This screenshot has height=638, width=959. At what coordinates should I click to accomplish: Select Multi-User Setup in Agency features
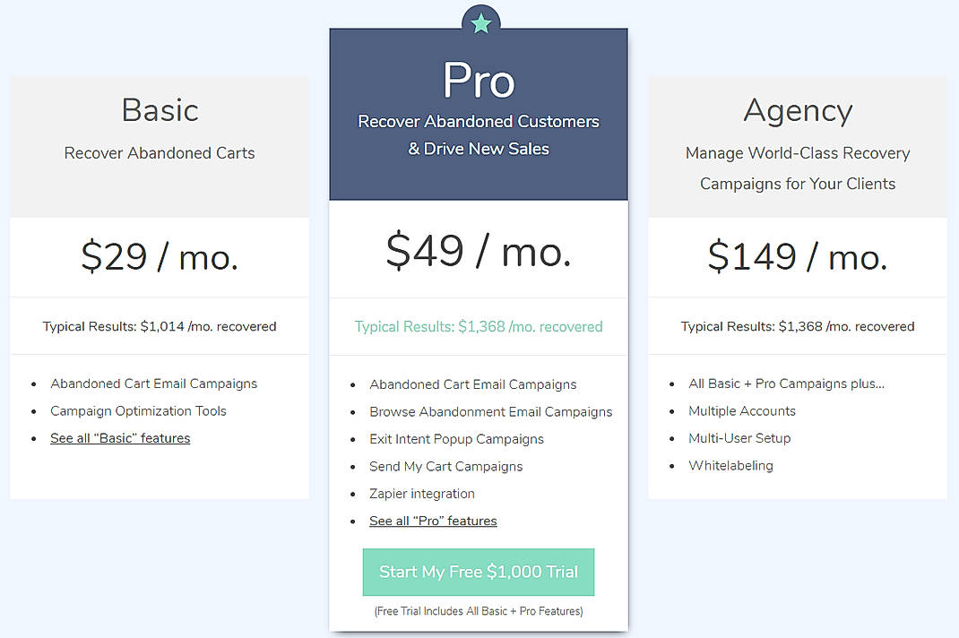click(738, 438)
